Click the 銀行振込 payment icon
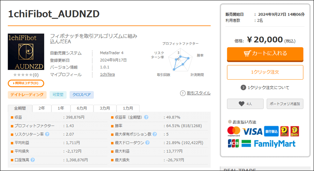Image resolution: width=314 pixels, height=171 pixels. [x=271, y=131]
